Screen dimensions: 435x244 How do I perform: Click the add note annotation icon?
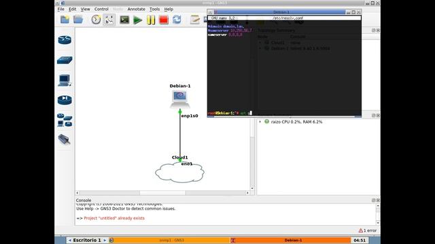[195, 20]
